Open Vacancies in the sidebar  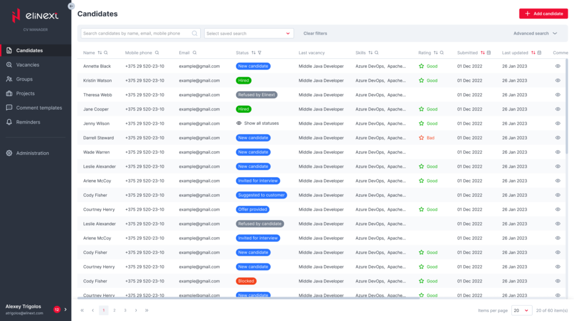[x=27, y=65]
